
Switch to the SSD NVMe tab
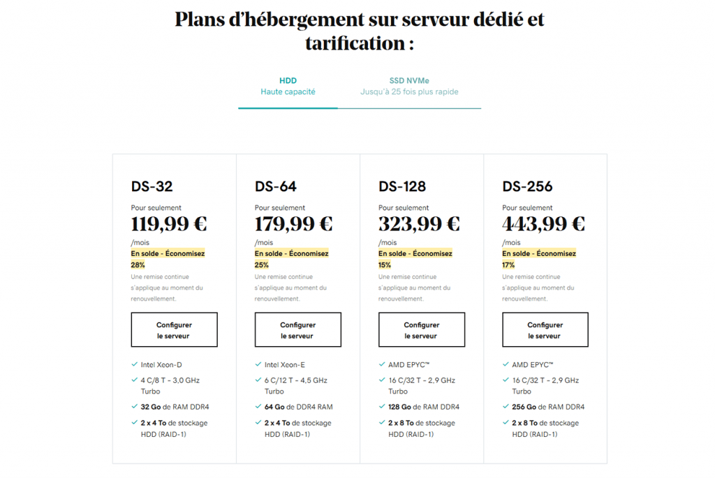tap(409, 85)
